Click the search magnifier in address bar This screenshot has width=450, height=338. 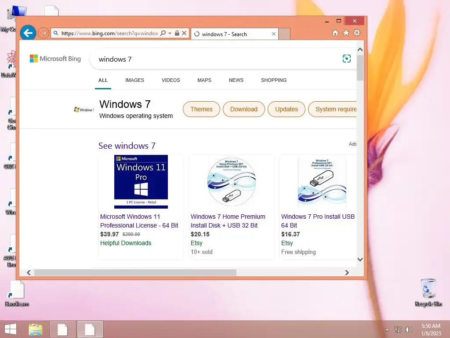[163, 33]
